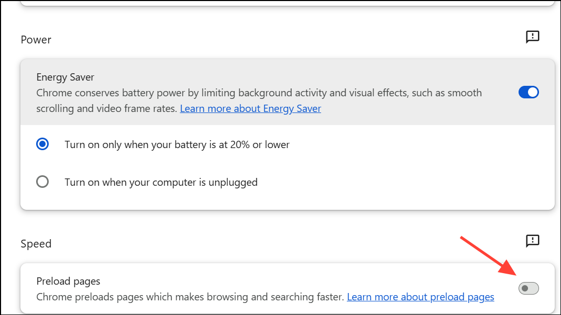Click the Preload pages title text

pos(68,282)
